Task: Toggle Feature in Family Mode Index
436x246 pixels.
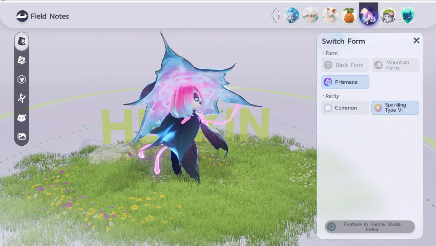Action: (370, 227)
